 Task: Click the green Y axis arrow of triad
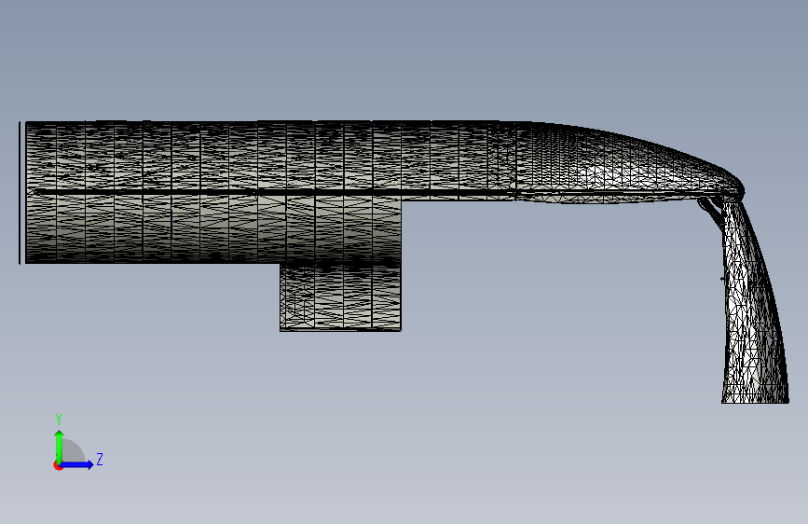(x=60, y=447)
